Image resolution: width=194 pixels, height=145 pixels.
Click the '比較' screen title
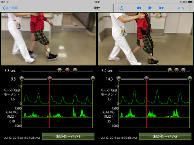click(x=97, y=8)
